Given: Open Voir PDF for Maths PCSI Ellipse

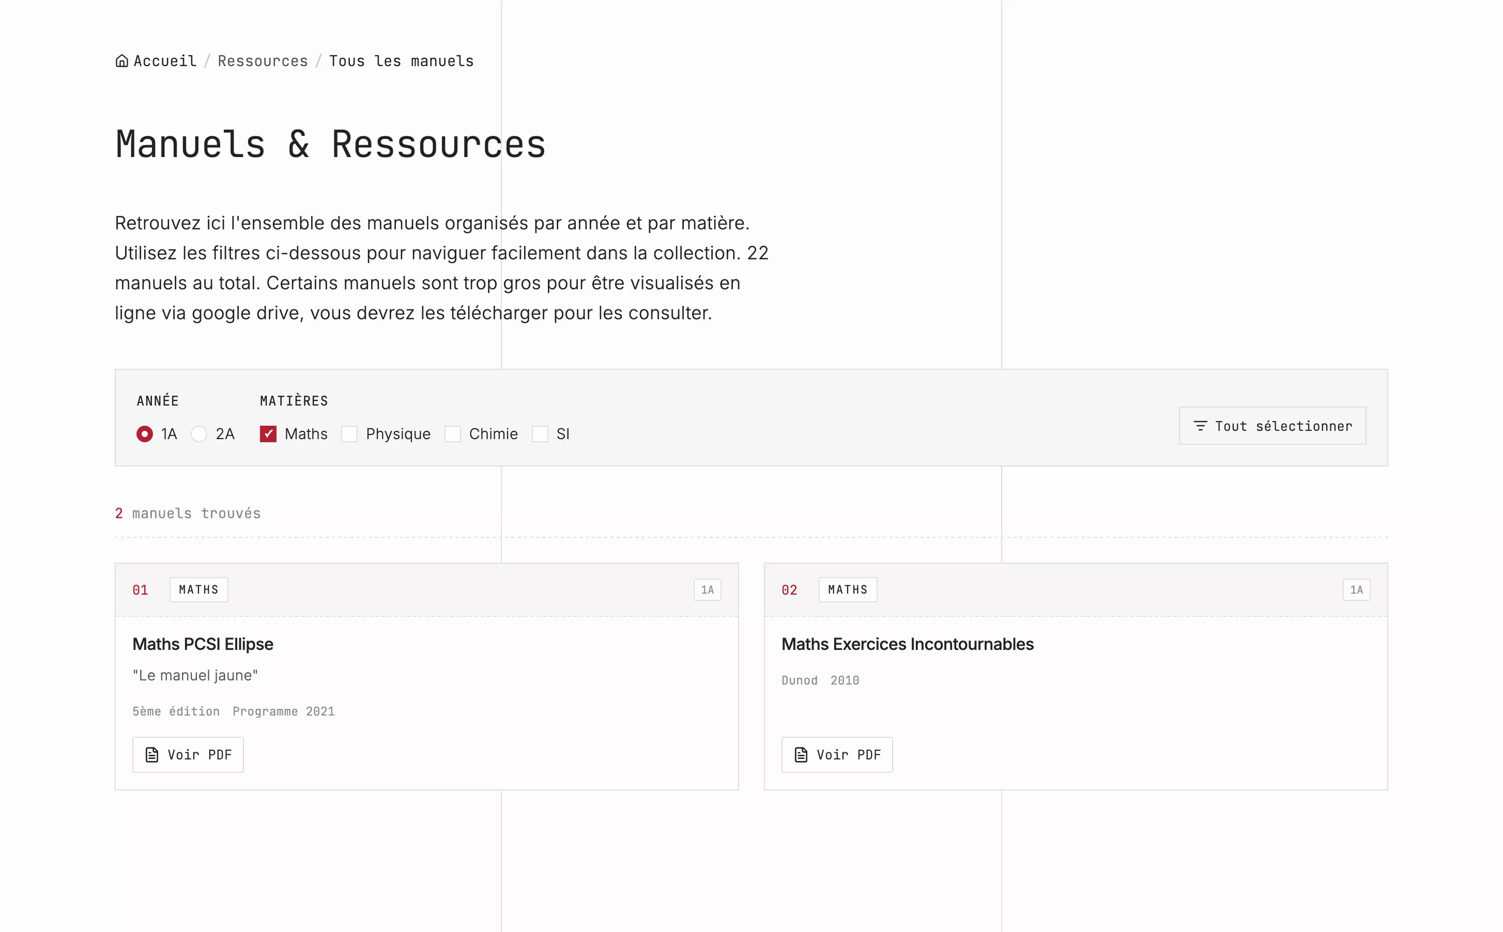Looking at the screenshot, I should point(188,754).
